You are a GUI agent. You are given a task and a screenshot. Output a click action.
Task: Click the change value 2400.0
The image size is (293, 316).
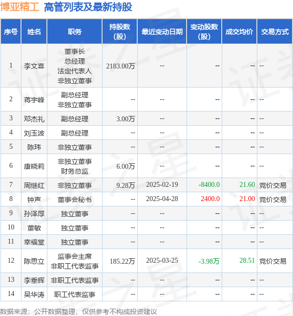pos(210,199)
